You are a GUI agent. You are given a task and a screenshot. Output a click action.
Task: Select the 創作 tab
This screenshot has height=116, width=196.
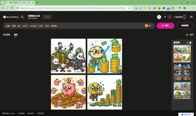click(x=16, y=35)
